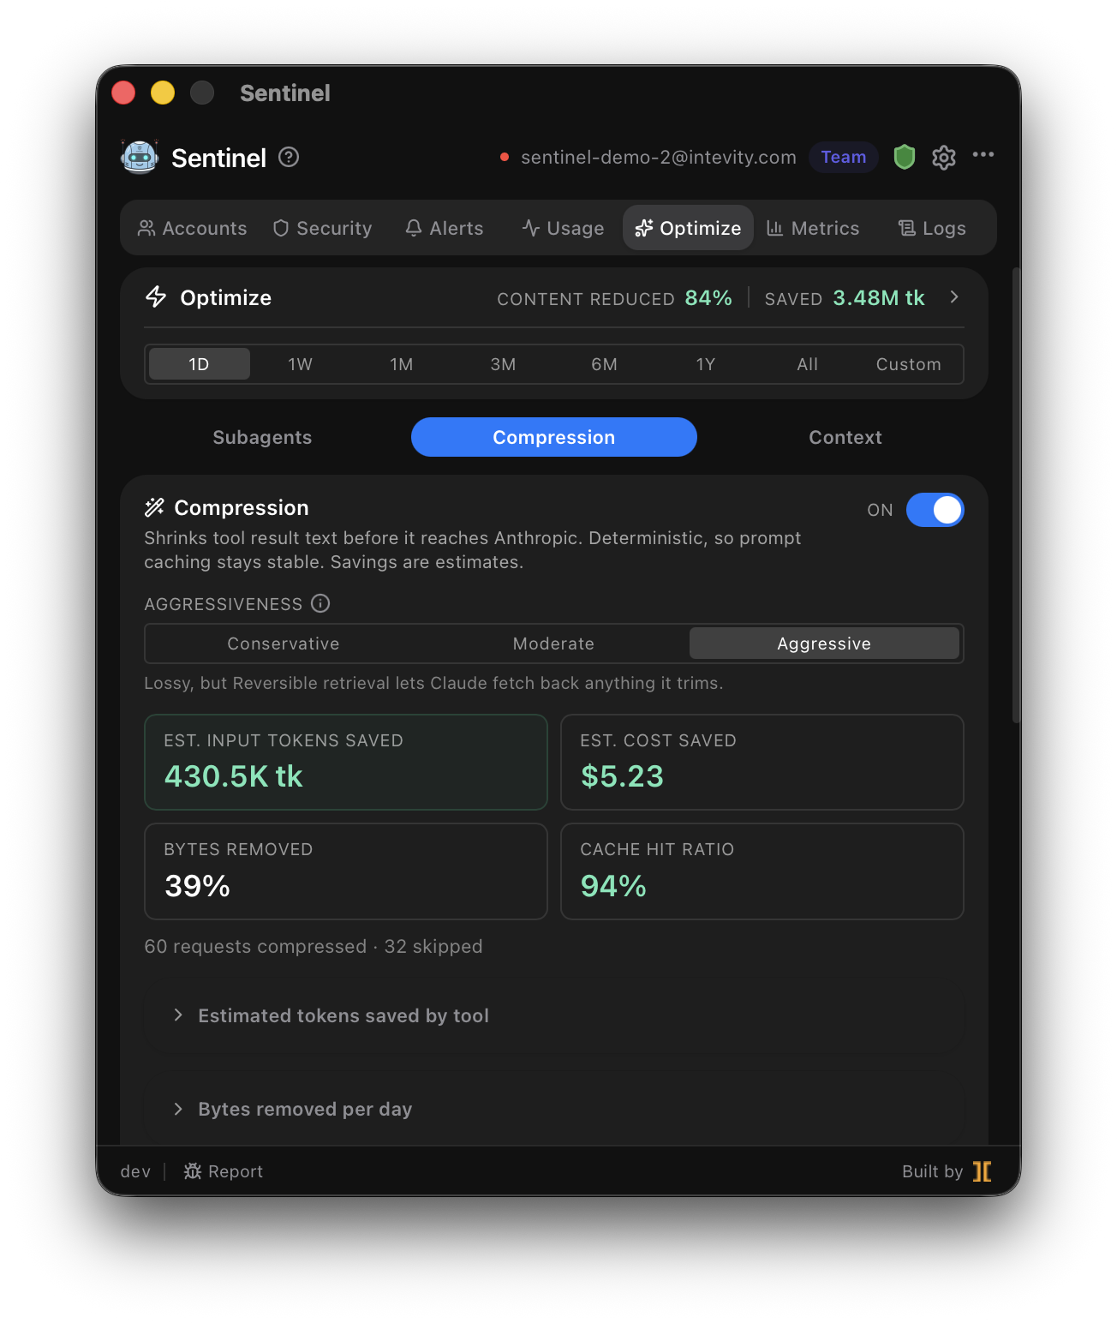Pick the 1Y time range
The height and width of the screenshot is (1323, 1117).
pos(706,364)
